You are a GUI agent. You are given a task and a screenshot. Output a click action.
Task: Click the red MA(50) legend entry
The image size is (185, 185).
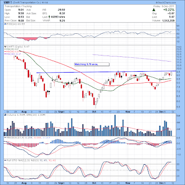point(12,51)
